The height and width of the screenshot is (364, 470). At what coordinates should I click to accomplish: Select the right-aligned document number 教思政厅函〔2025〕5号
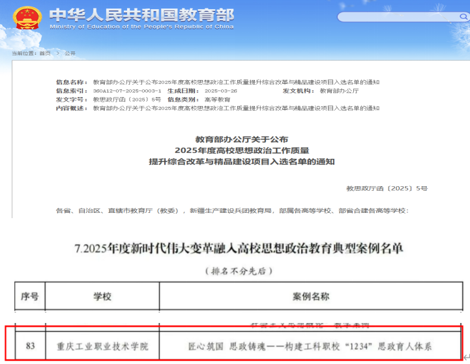(x=387, y=188)
